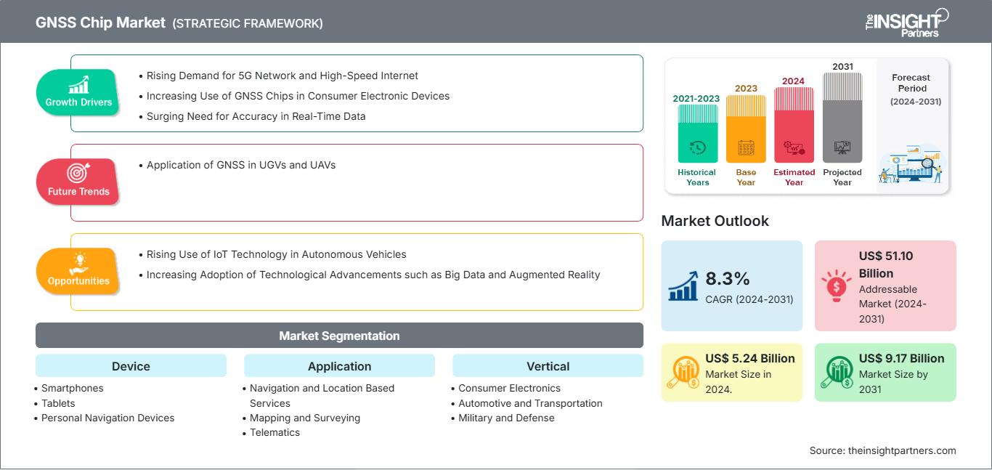This screenshot has height=470, width=992.
Task: Click the Future Trends target icon
Action: click(78, 173)
